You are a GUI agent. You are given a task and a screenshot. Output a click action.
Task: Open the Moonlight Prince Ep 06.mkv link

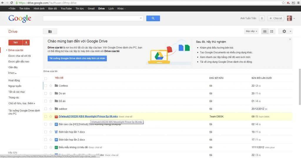click(88, 117)
